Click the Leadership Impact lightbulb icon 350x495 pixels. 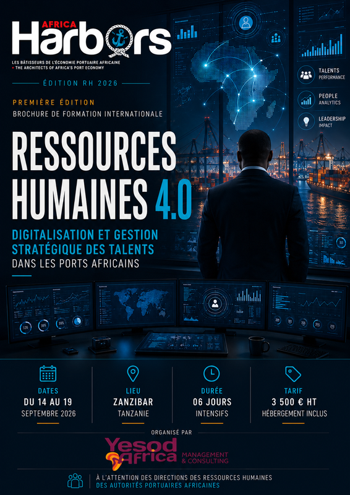pyautogui.click(x=306, y=122)
